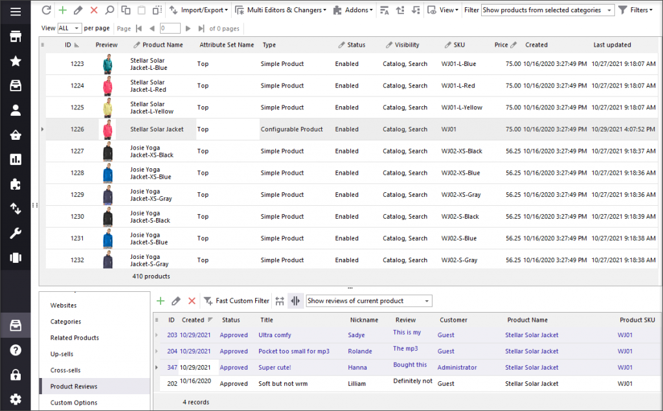This screenshot has width=663, height=411.
Task: Click the puzzle-piece addons sidebar icon
Action: [16, 184]
